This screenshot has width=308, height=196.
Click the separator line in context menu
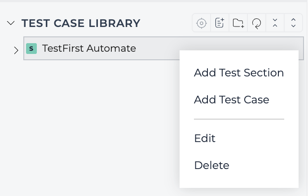239,119
